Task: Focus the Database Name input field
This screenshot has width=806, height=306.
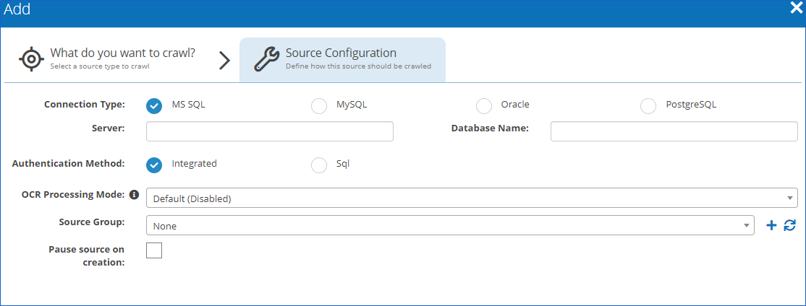Action: [674, 131]
